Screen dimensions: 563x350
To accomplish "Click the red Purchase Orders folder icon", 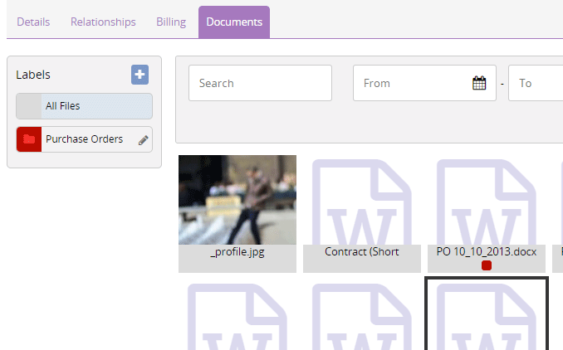I will coord(29,139).
